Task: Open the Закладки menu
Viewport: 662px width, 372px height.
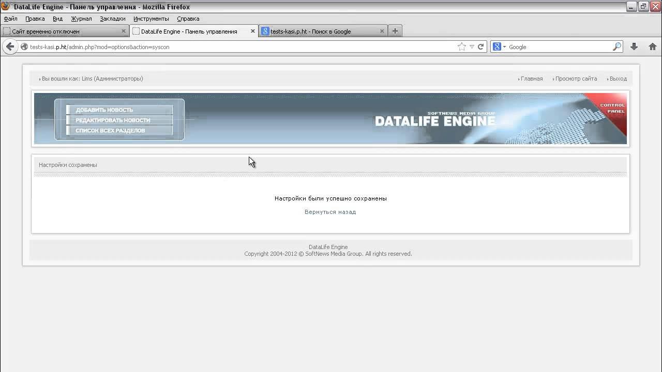Action: click(113, 19)
